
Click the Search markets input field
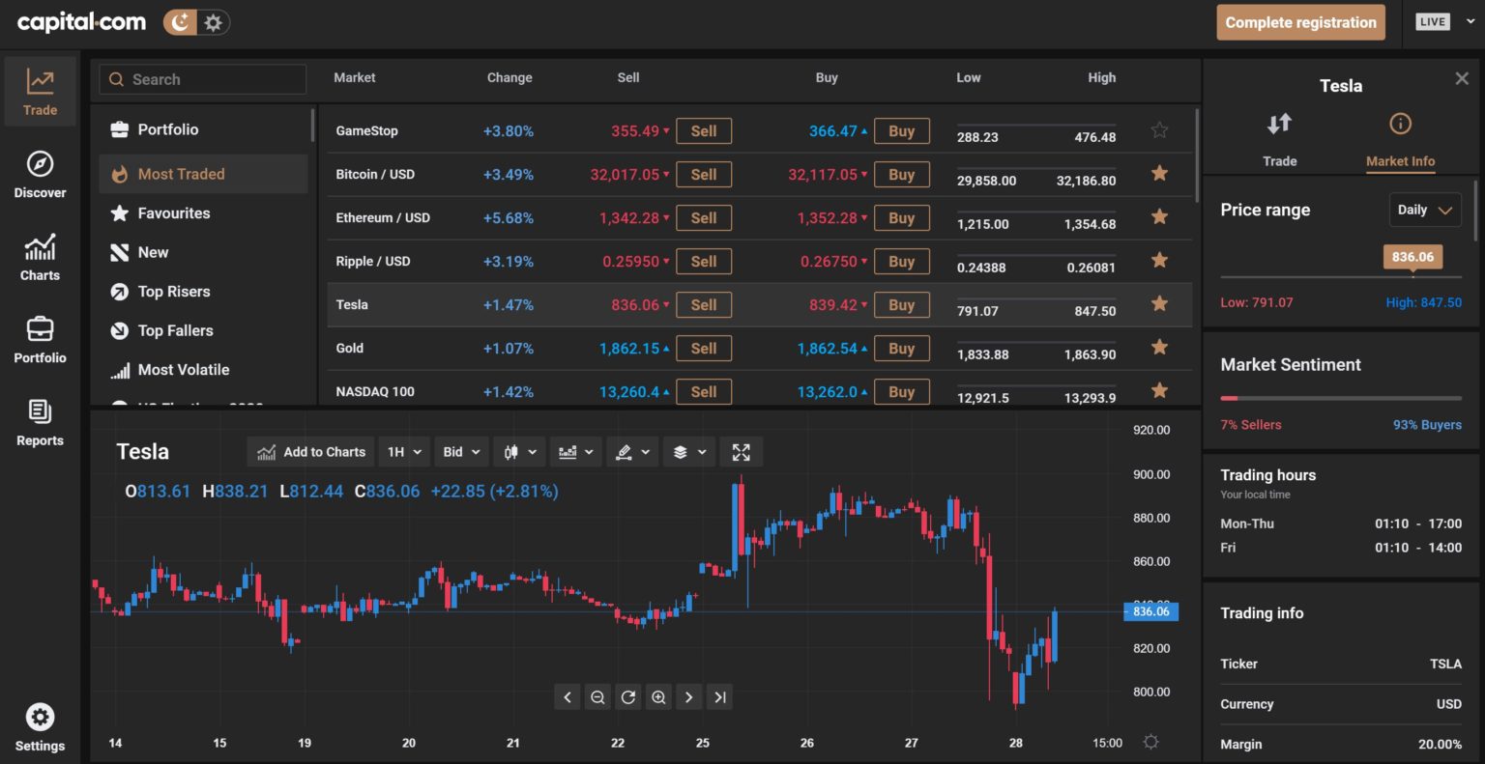tap(203, 79)
